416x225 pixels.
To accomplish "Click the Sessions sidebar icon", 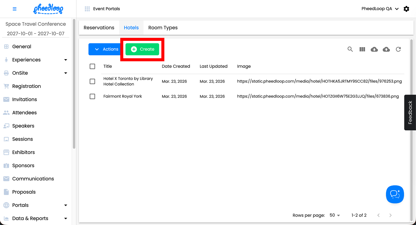I will pyautogui.click(x=6, y=139).
